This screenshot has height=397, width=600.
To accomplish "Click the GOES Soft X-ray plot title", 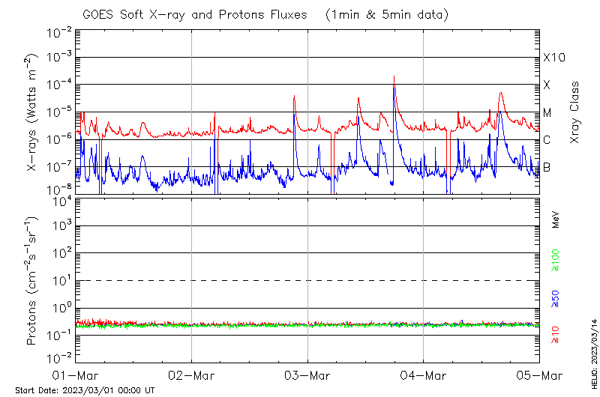I will 196,14.
